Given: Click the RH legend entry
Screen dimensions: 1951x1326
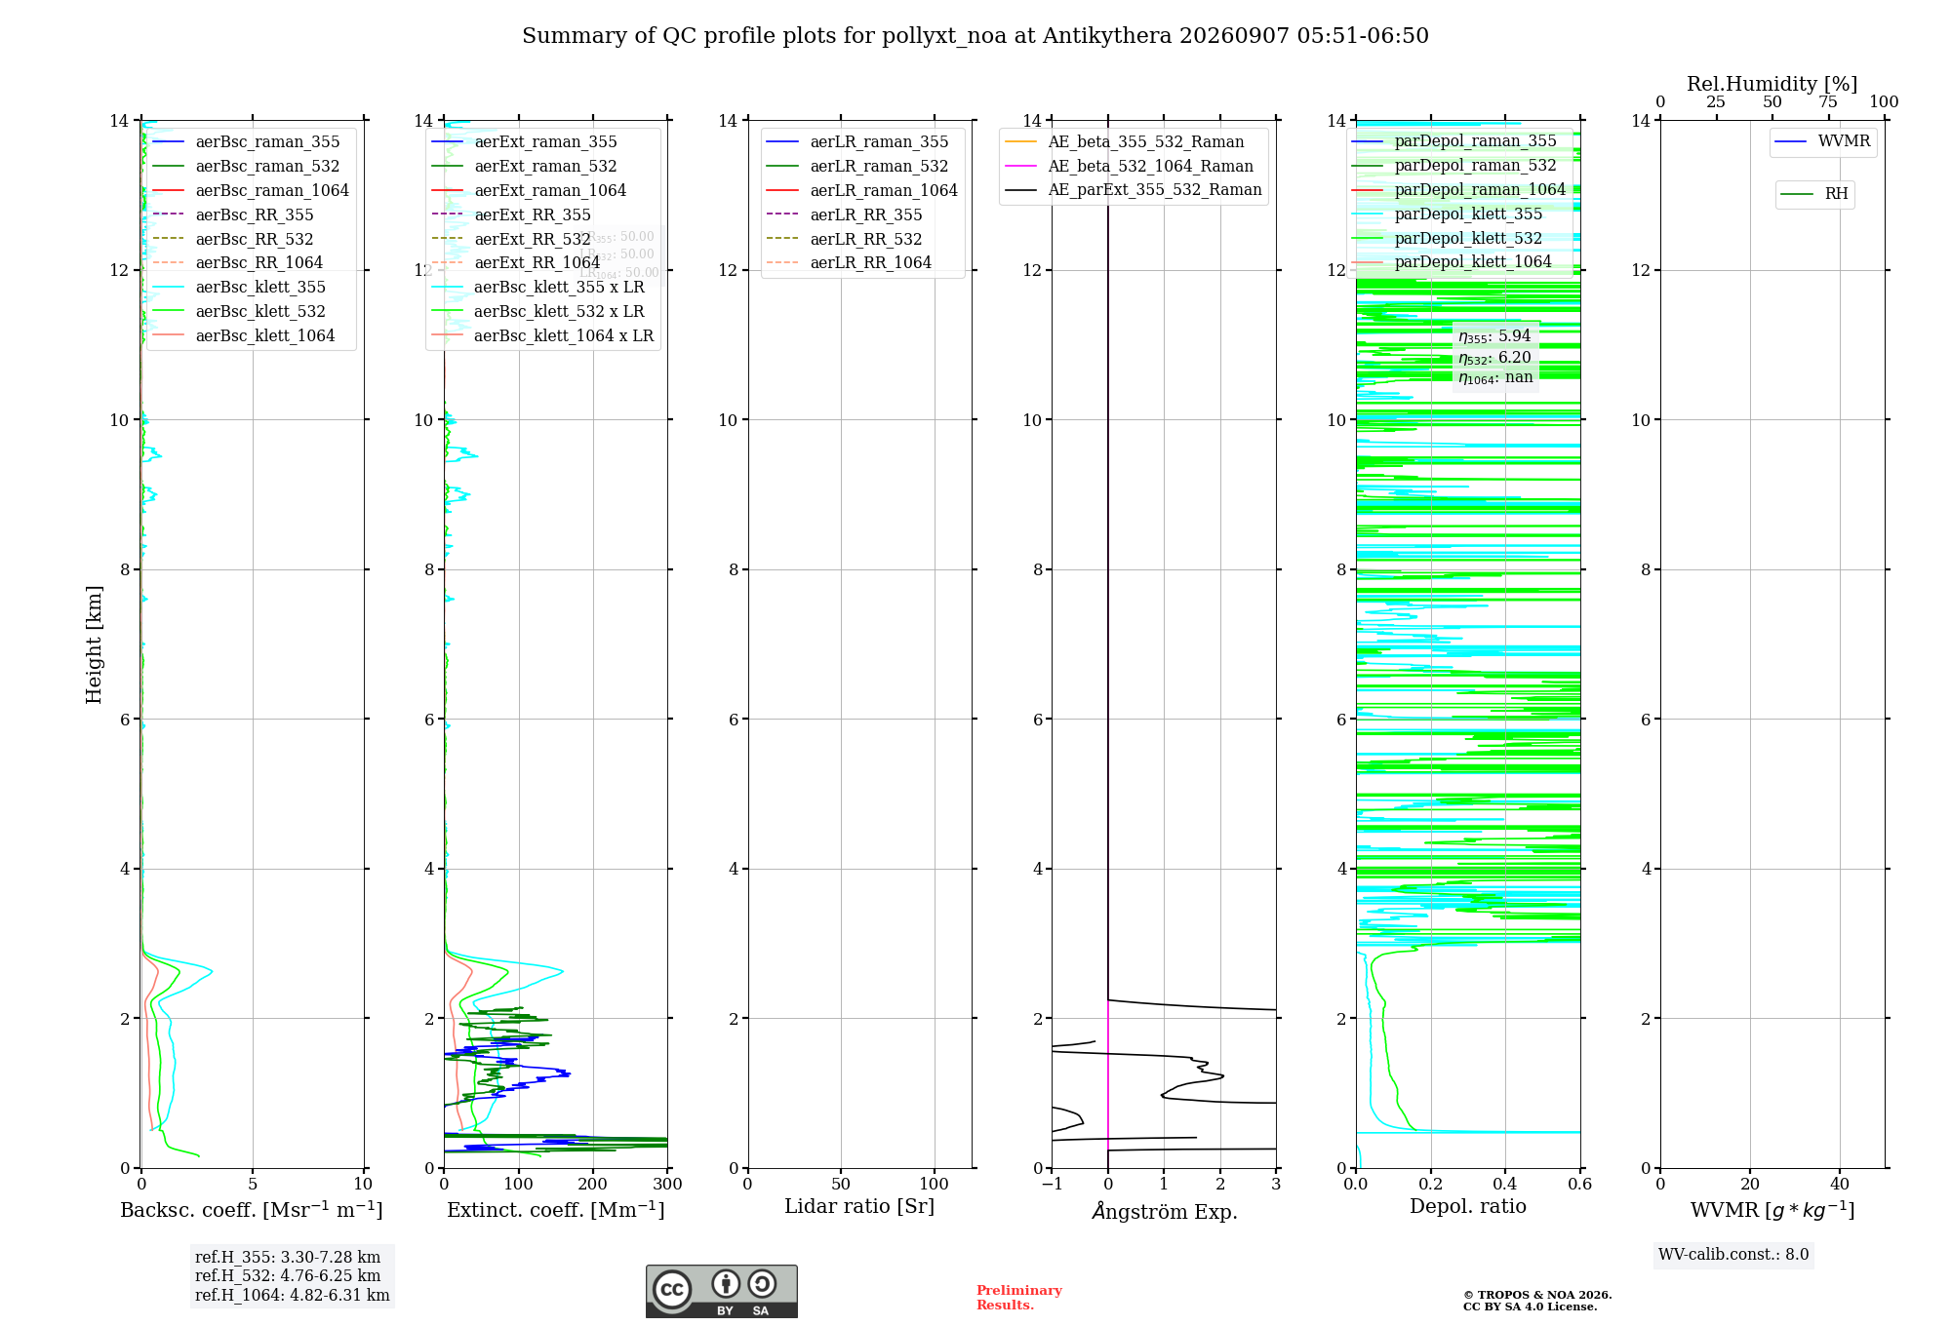Looking at the screenshot, I should click(x=1815, y=194).
